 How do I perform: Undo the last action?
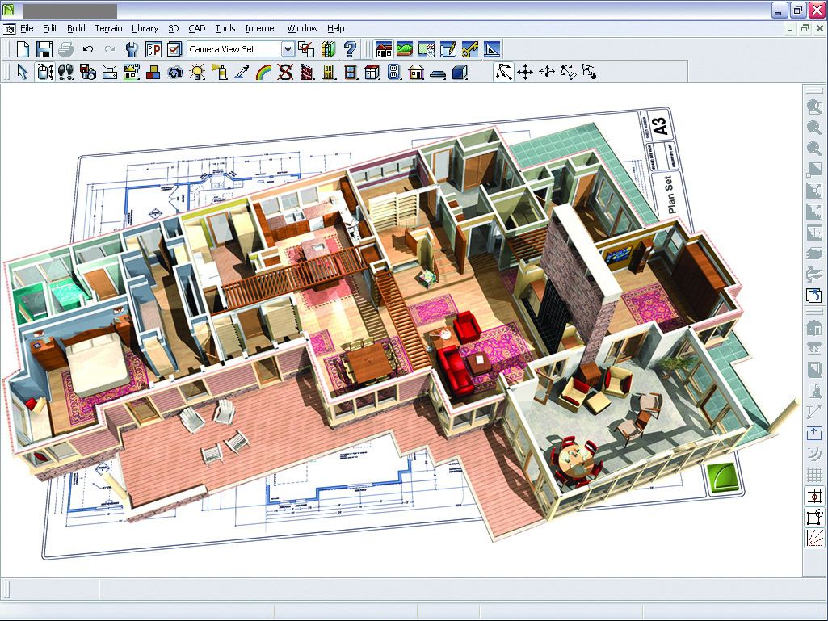tap(88, 49)
